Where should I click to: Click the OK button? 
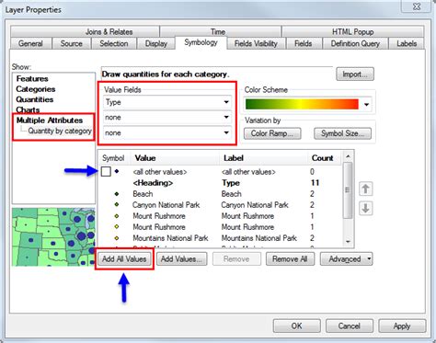[296, 326]
